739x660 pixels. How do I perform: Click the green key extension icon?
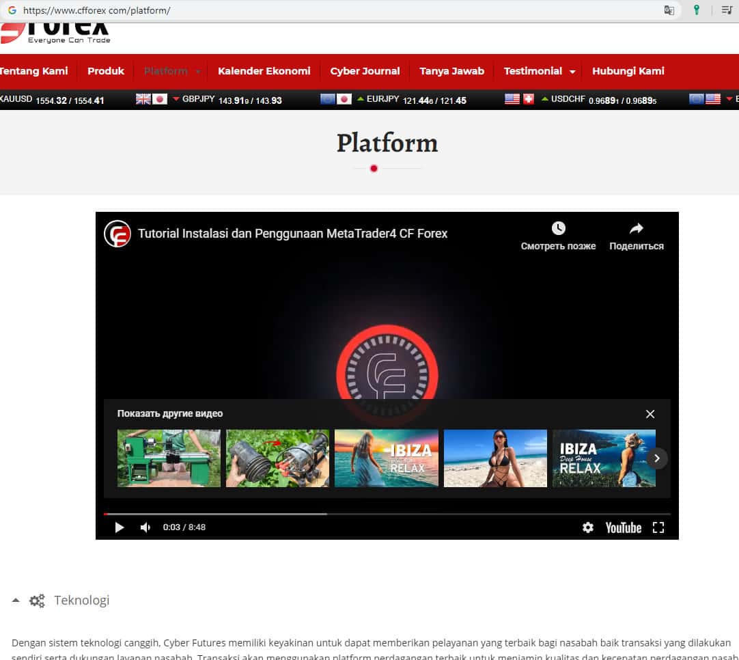(696, 10)
